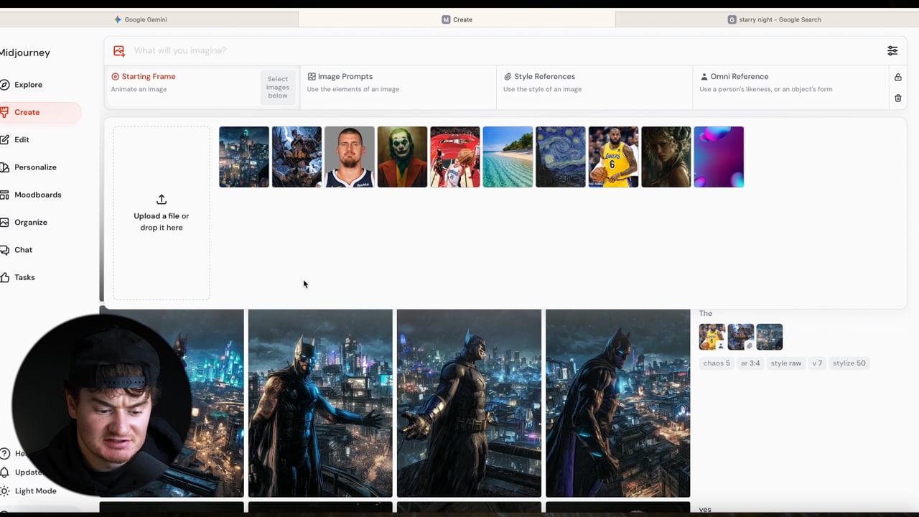The image size is (919, 517).
Task: Go to Personalize in the sidebar
Action: tap(35, 167)
